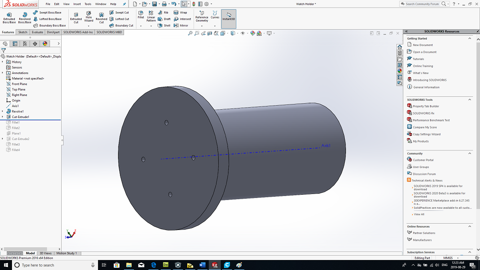The height and width of the screenshot is (270, 480).
Task: Switch to the Evaluate tab
Action: tap(37, 32)
